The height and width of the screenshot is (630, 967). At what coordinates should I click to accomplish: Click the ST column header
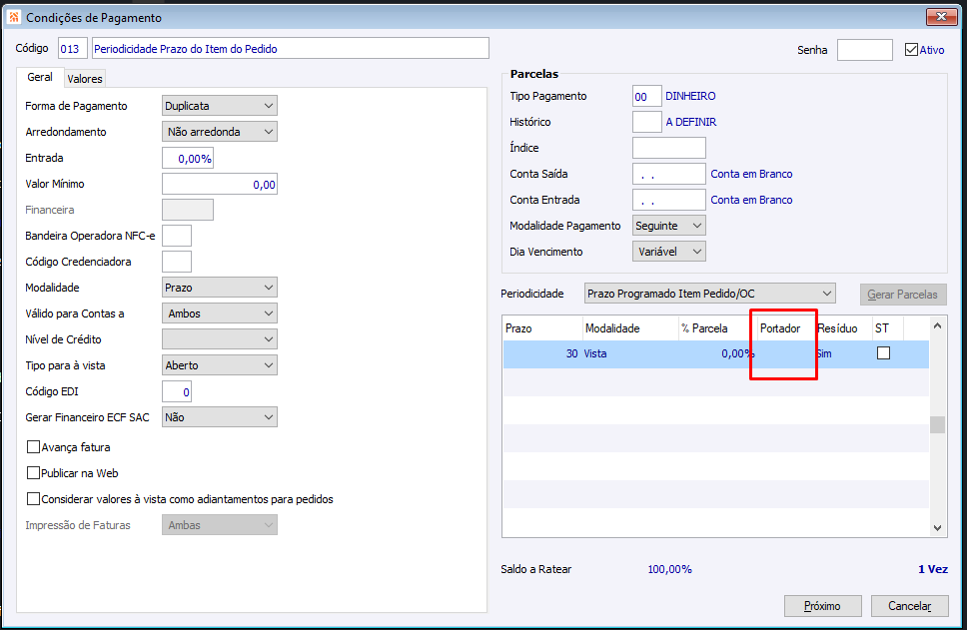887,328
